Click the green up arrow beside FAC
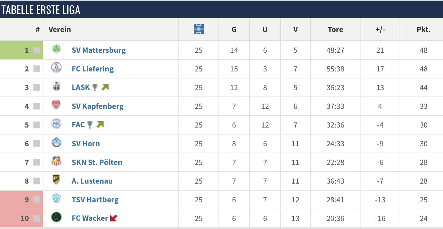The height and width of the screenshot is (229, 443). [x=100, y=125]
